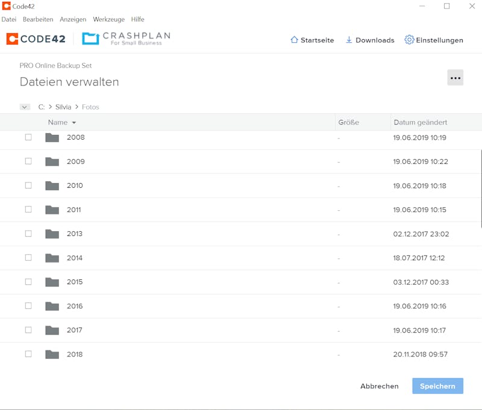This screenshot has height=410, width=482.
Task: Select the 2008 folder name
Action: pos(76,137)
